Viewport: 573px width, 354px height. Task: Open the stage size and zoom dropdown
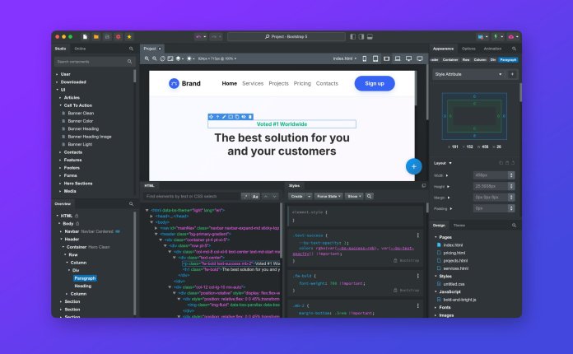pyautogui.click(x=217, y=58)
